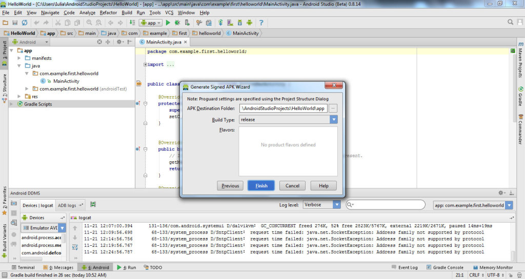Click the DDMS screen capture camera icon
The width and height of the screenshot is (525, 279).
click(14, 203)
